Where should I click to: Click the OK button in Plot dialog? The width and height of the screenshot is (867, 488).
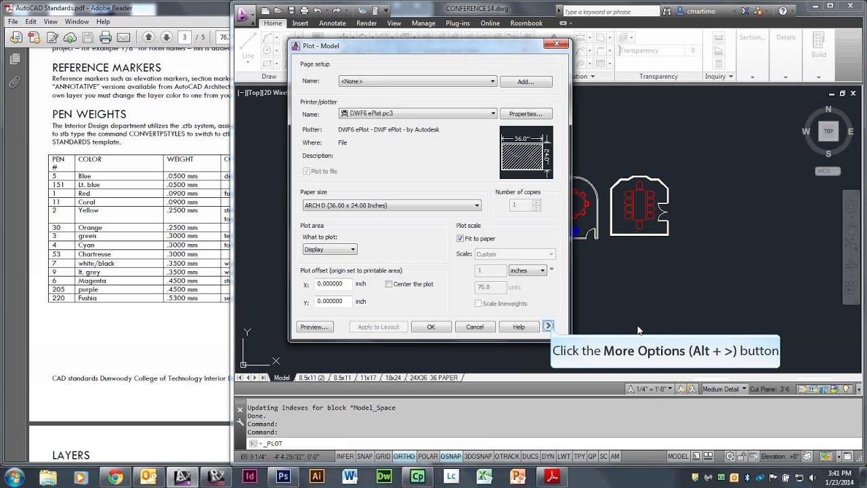(x=431, y=327)
